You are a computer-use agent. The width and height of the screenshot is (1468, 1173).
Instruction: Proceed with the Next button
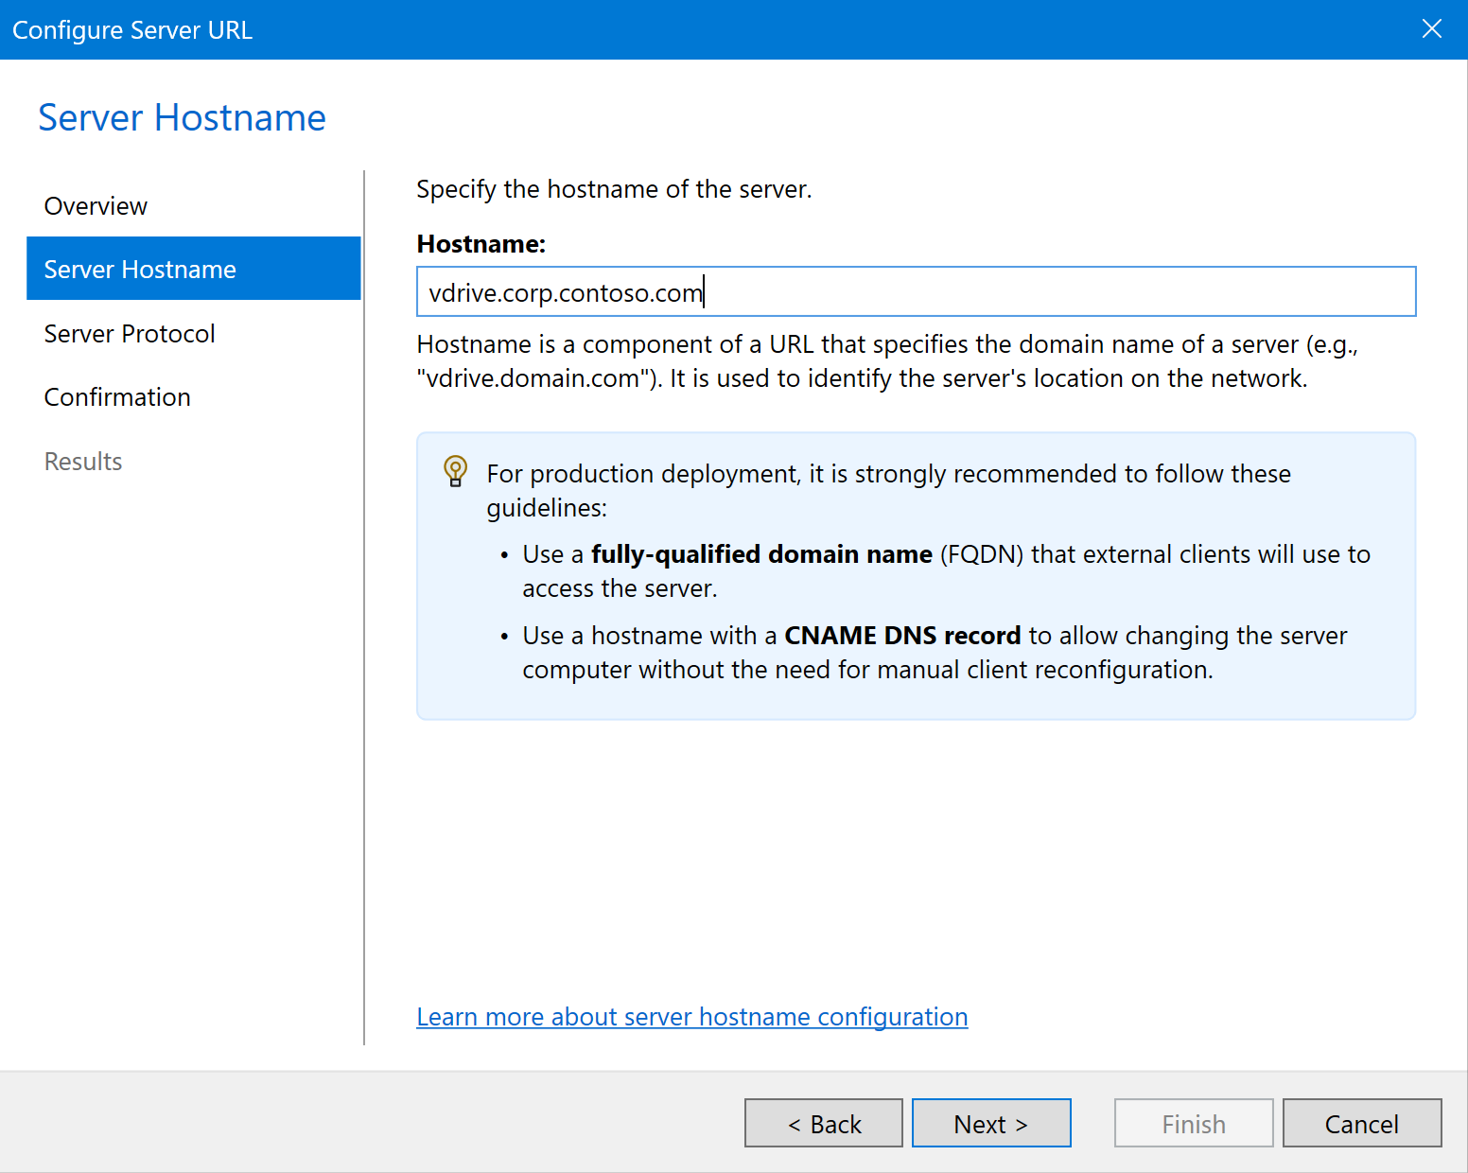tap(990, 1124)
